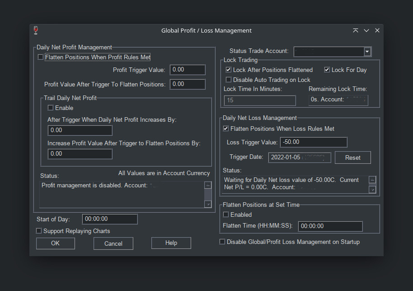Close the Global Profit / Loss Management dialog
This screenshot has width=413, height=291.
click(x=377, y=30)
